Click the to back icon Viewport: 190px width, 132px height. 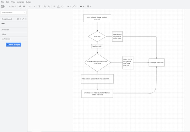click(49, 6)
